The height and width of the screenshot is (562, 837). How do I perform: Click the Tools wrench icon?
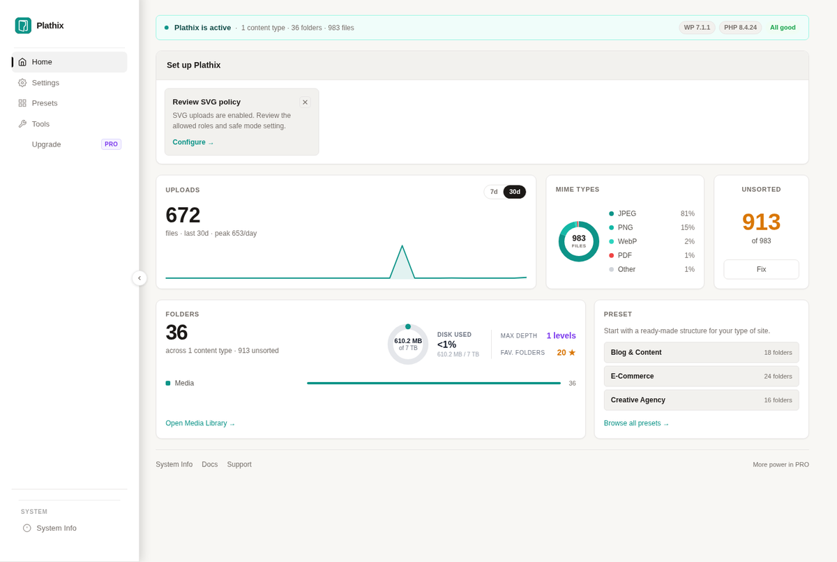click(x=22, y=124)
